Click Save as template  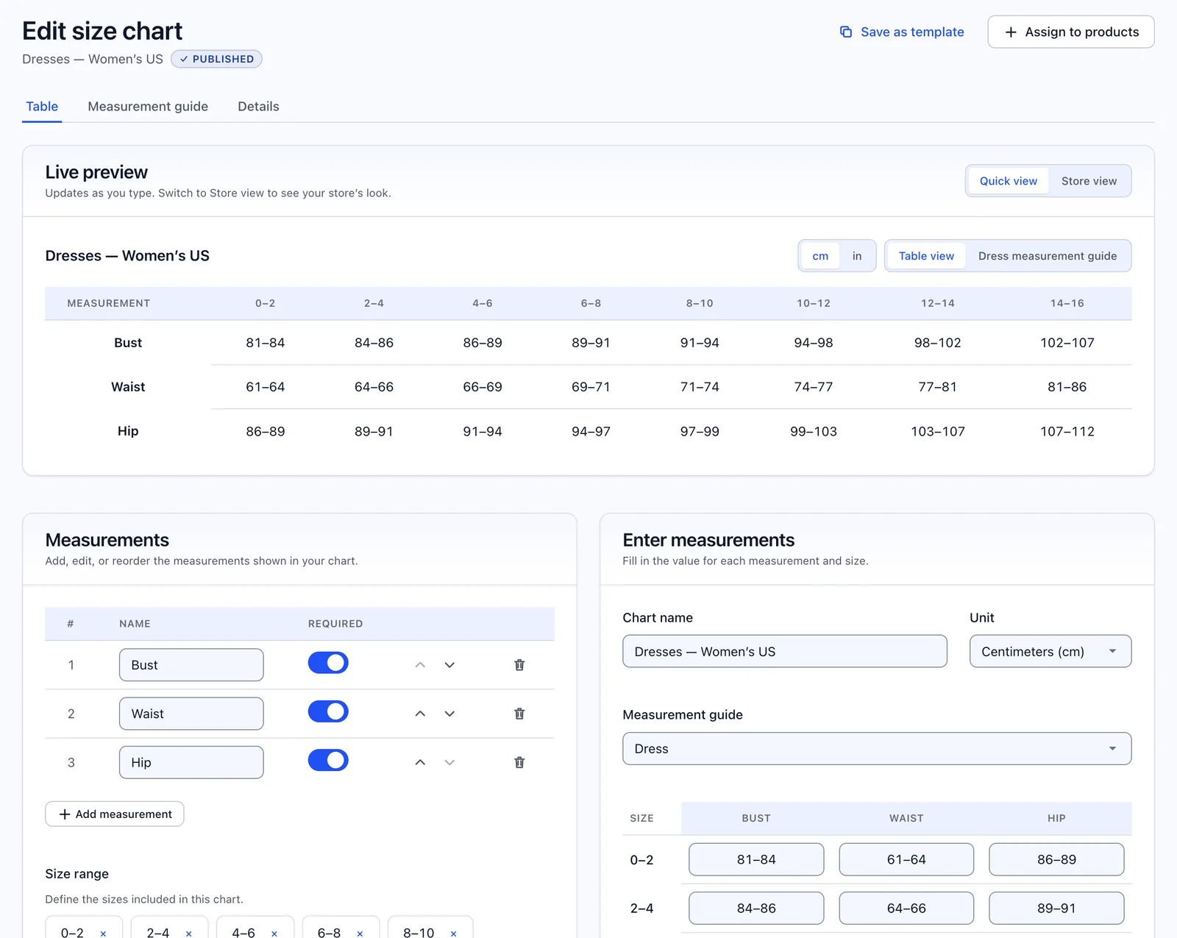(x=902, y=32)
